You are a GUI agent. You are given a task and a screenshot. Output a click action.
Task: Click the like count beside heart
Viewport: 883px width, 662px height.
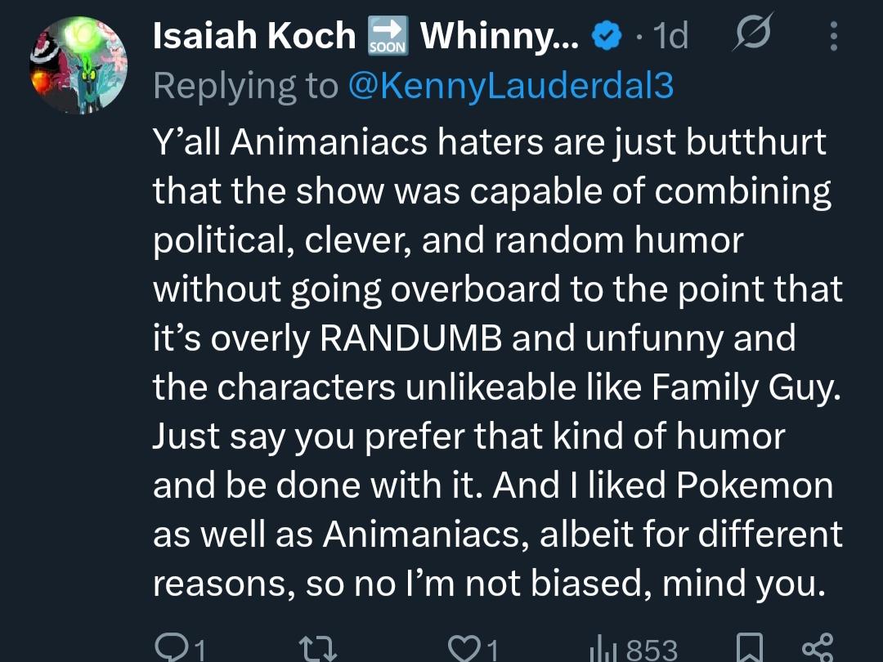[x=492, y=651]
